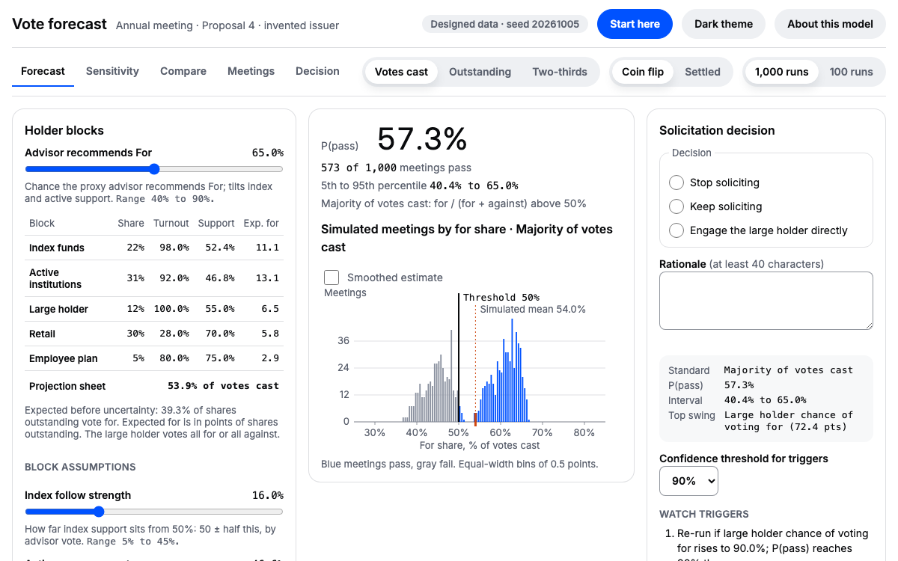898x561 pixels.
Task: Choose the Two-thirds standard
Action: (560, 72)
